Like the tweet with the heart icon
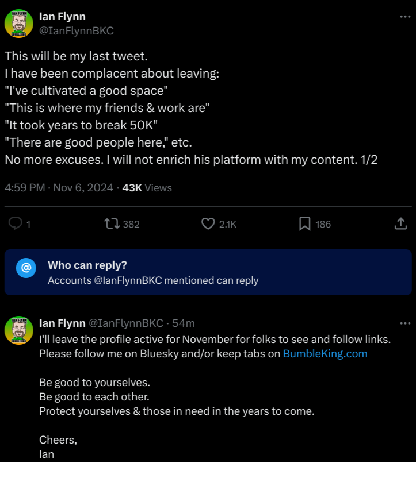416x478 pixels. click(208, 223)
